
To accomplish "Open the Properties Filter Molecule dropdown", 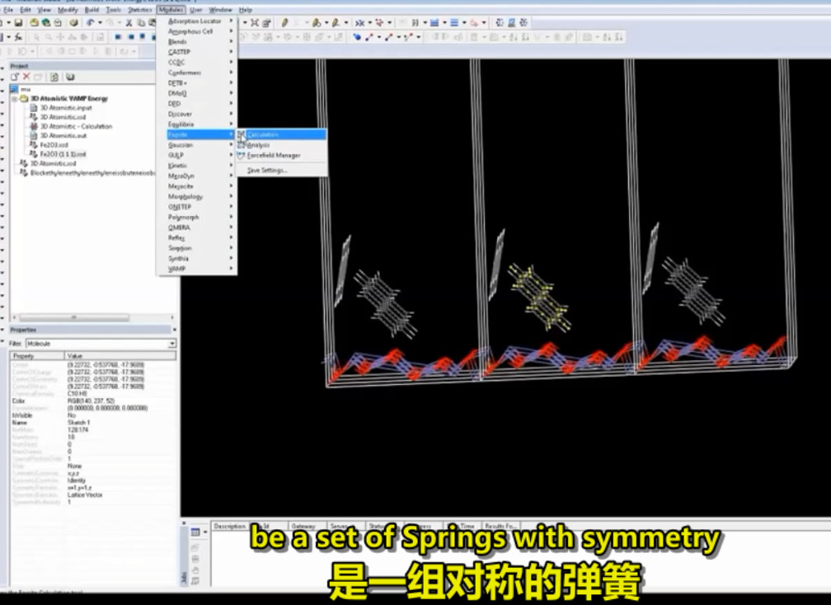I will (x=171, y=344).
